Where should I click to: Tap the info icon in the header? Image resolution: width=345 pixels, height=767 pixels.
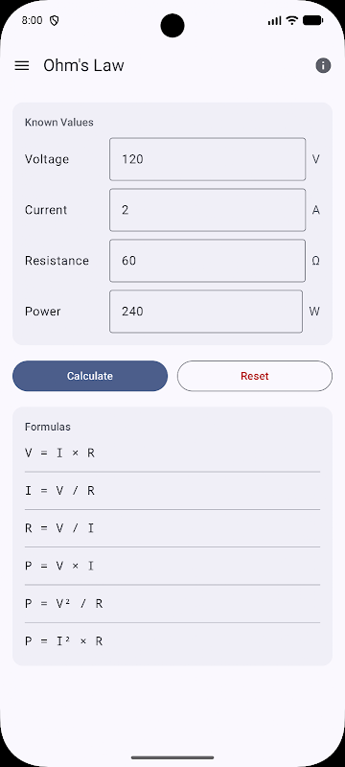tap(323, 65)
